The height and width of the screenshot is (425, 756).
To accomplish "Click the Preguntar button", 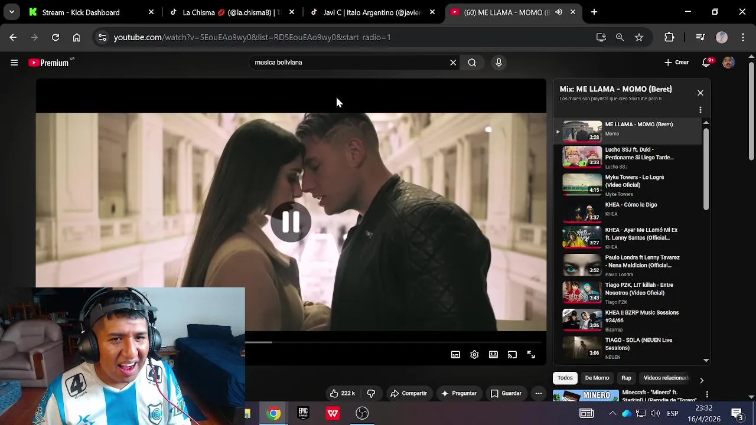I will pos(459,393).
